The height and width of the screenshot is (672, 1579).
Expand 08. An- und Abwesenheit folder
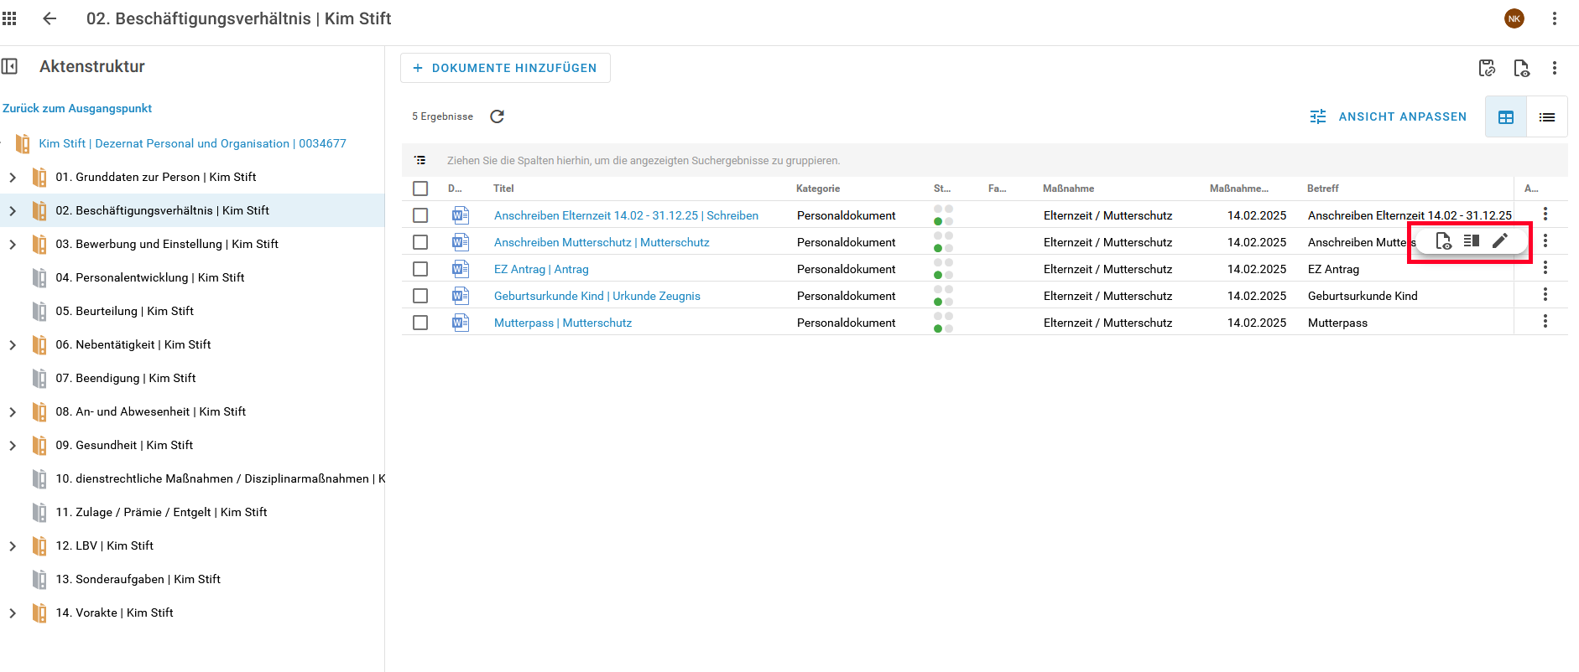coord(13,412)
